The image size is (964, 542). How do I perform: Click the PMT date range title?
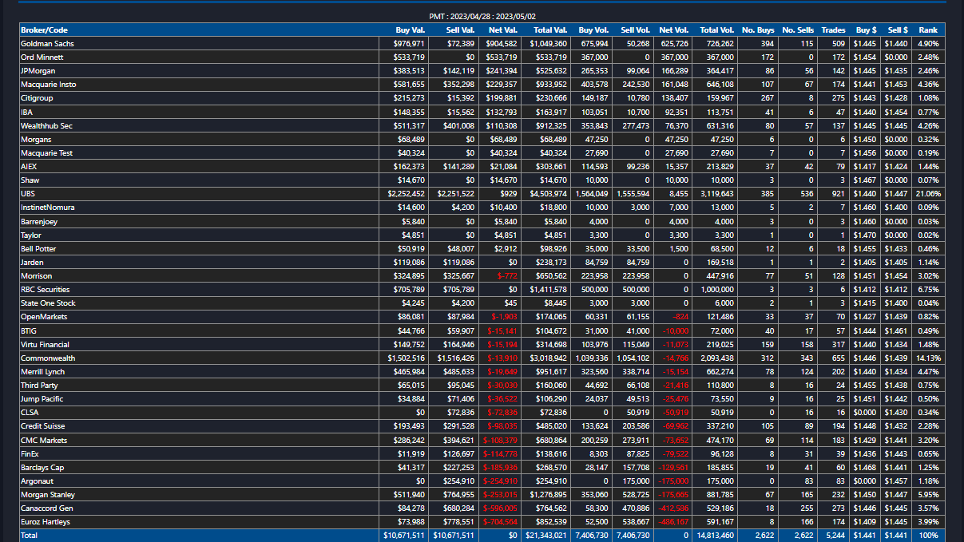click(x=482, y=16)
